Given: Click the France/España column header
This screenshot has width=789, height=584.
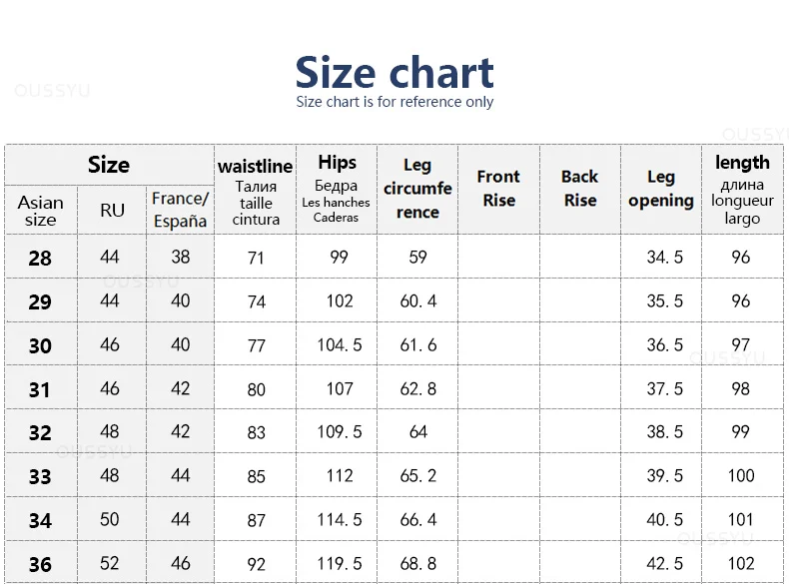Looking at the screenshot, I should 180,210.
